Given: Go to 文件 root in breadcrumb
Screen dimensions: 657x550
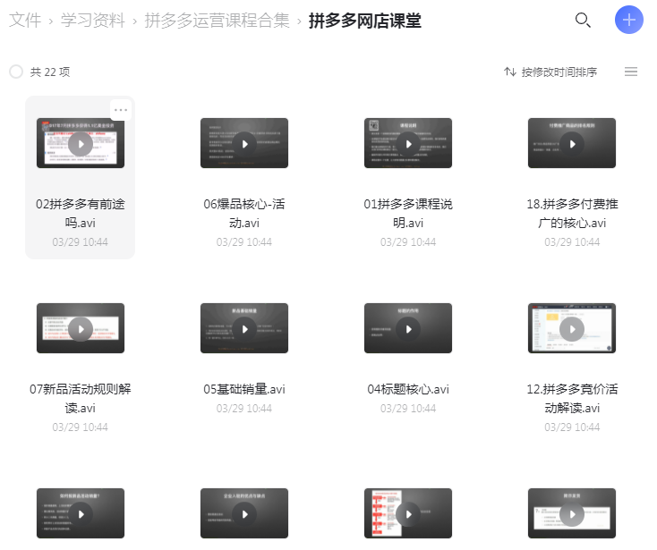Looking at the screenshot, I should 25,21.
